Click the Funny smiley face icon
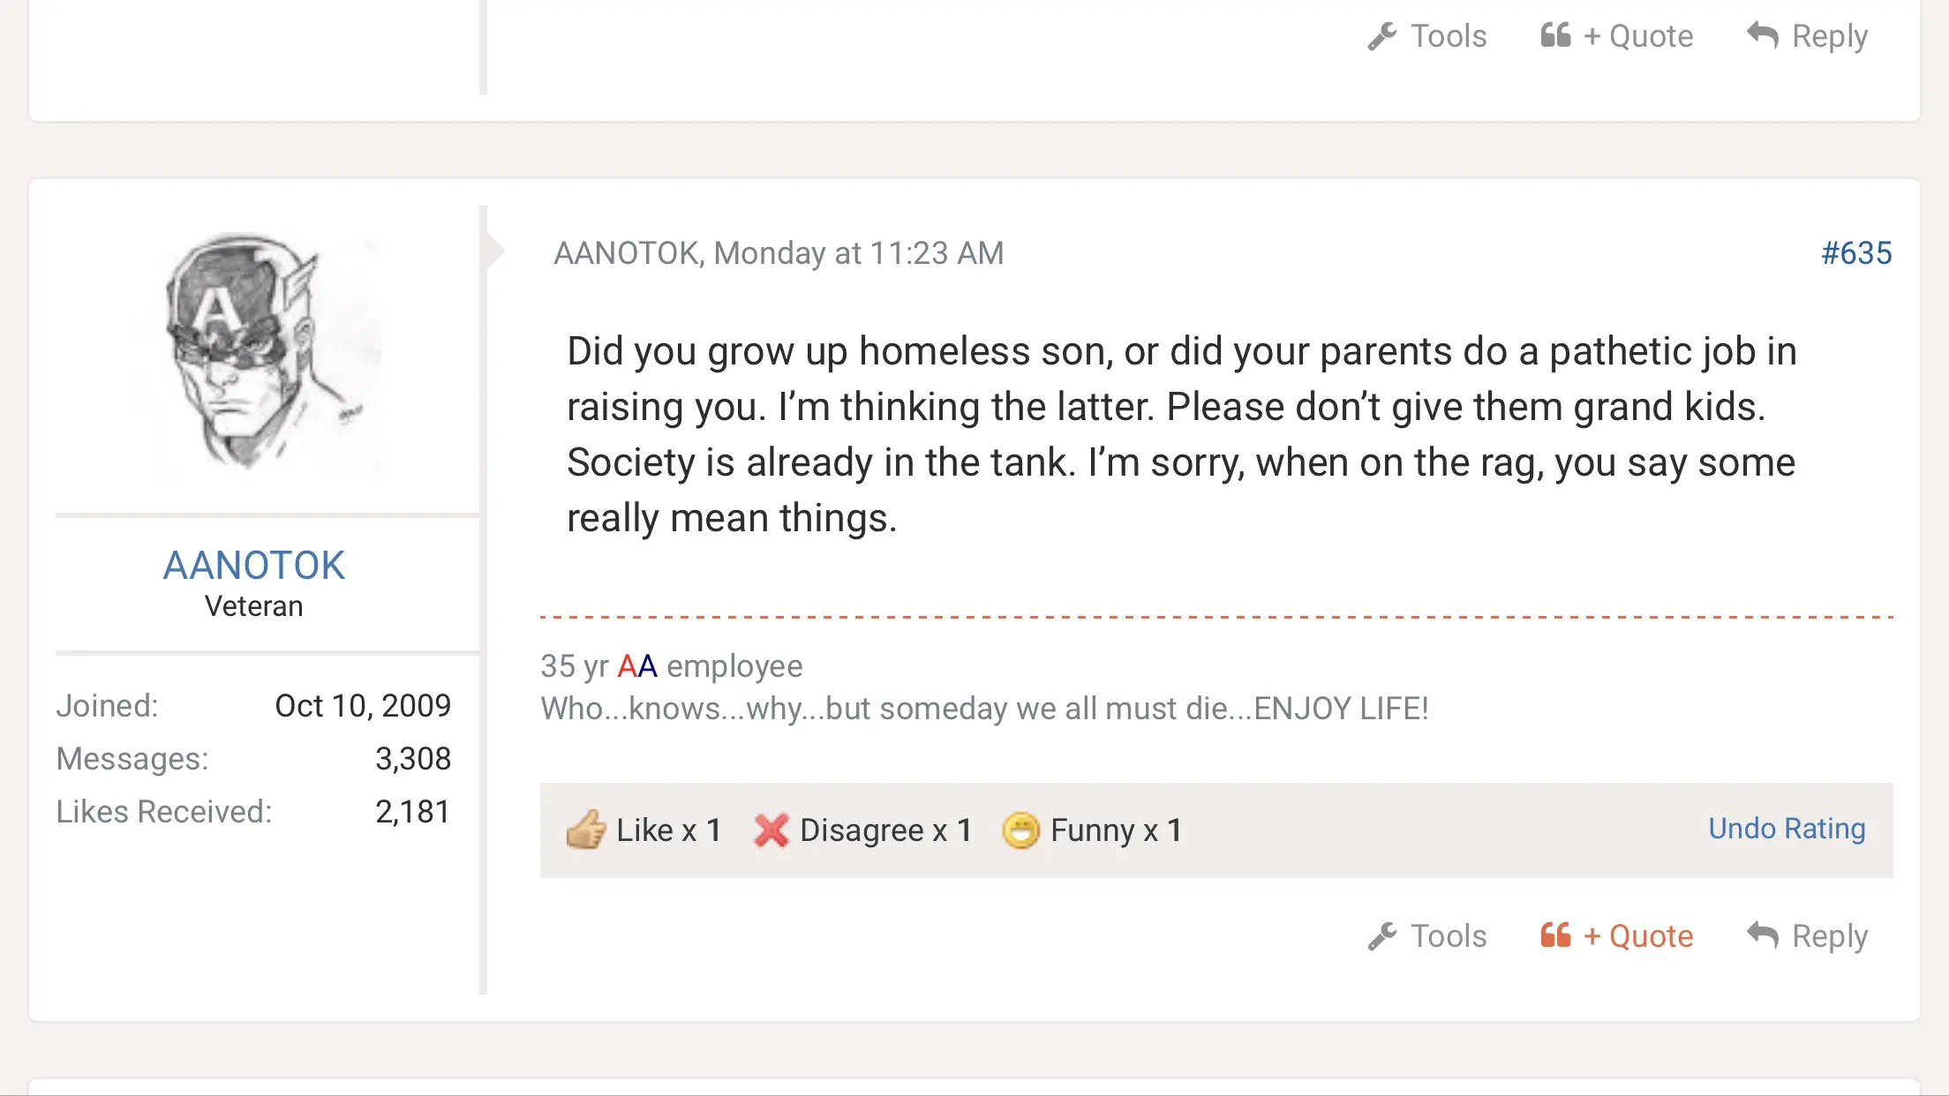This screenshot has height=1096, width=1949. coord(1021,830)
